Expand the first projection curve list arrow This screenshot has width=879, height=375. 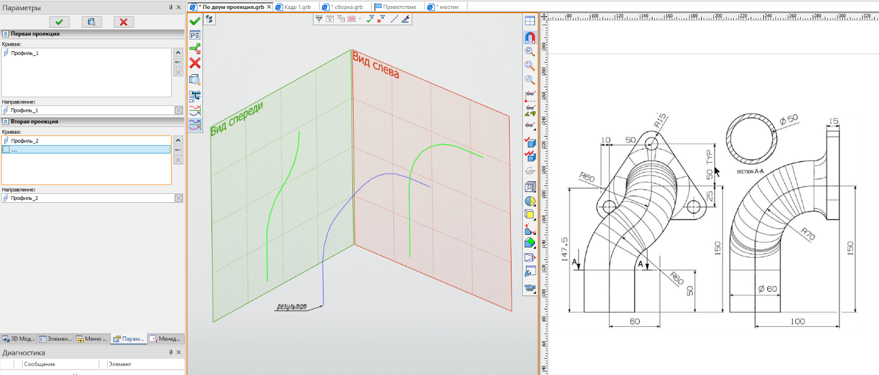(x=178, y=52)
